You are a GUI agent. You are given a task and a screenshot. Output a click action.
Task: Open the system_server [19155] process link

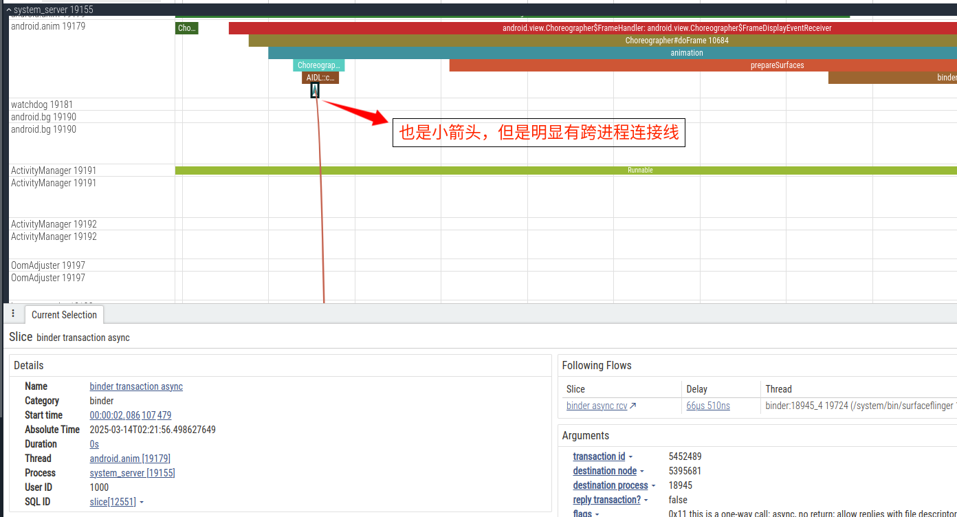(x=132, y=473)
